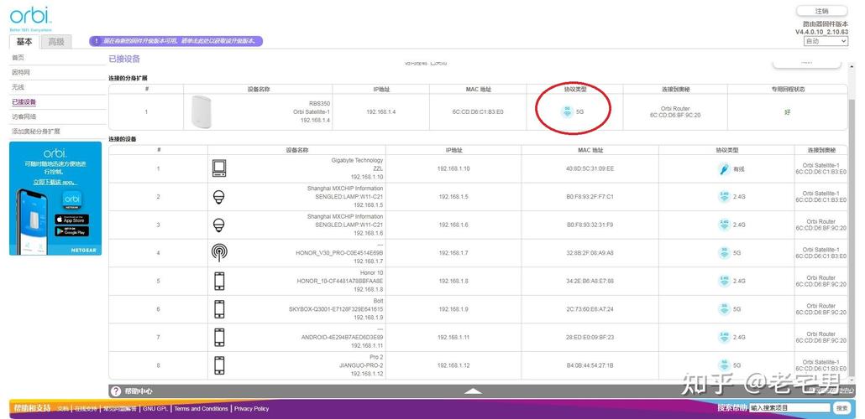Click MAC address B4:0B:44:54:27:1B

(x=590, y=365)
